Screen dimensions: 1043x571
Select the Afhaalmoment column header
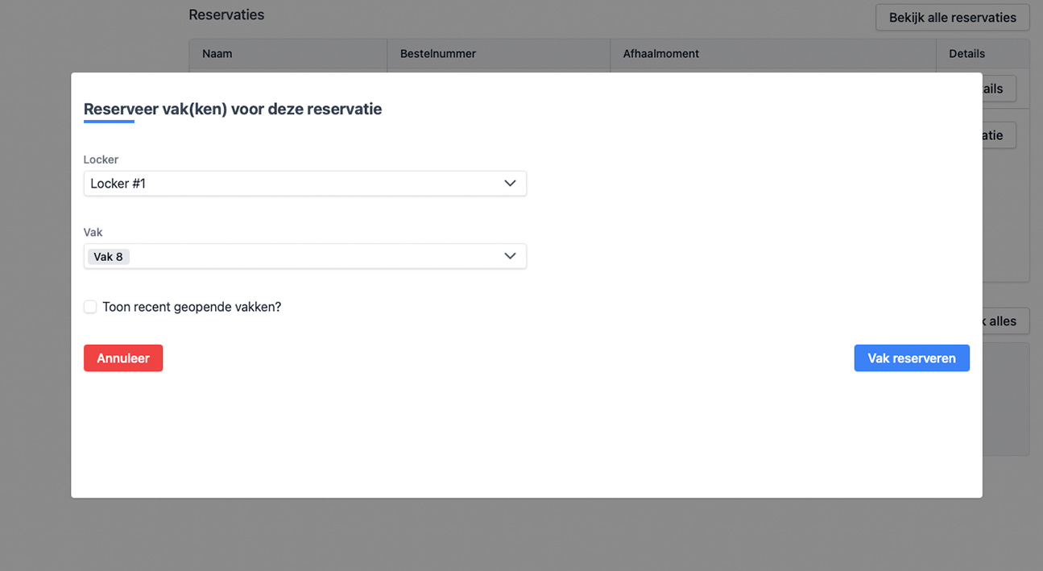[660, 54]
